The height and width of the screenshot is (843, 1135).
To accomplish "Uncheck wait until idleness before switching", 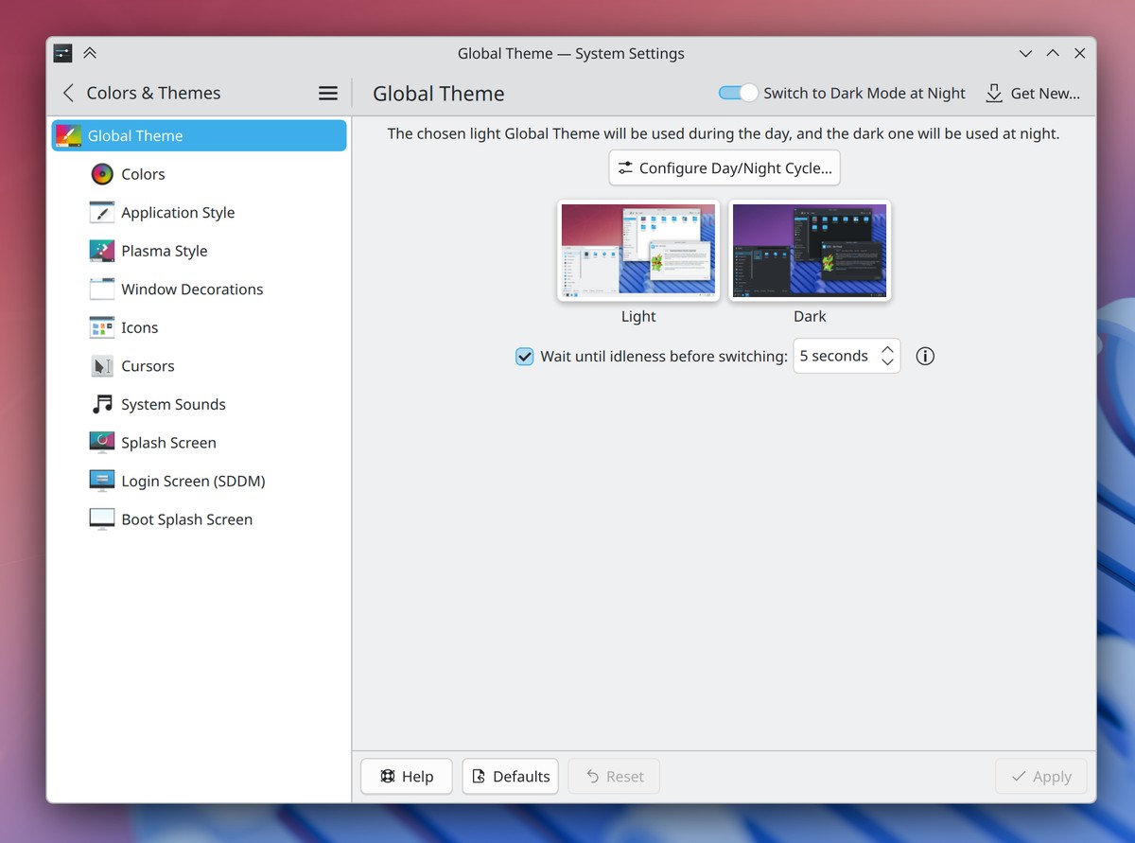I will (x=524, y=357).
